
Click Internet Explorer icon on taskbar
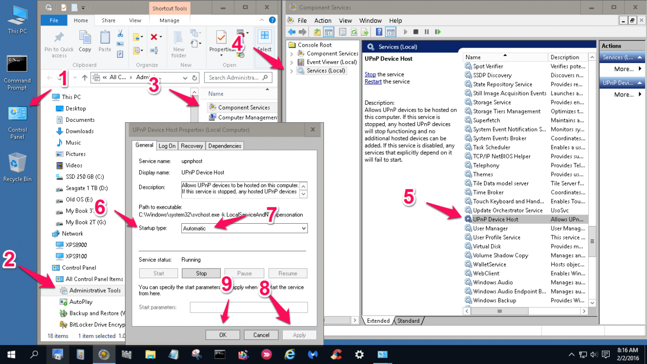click(289, 354)
